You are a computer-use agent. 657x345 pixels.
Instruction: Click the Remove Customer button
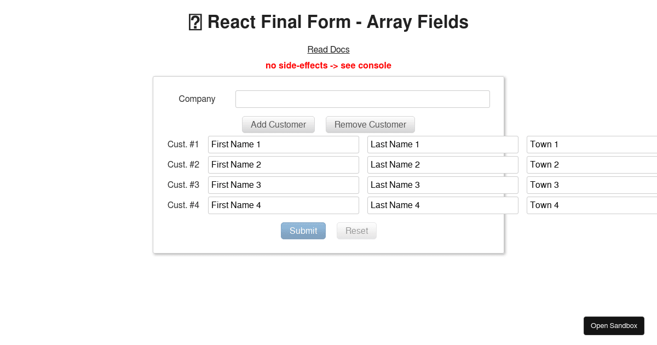[x=370, y=124]
